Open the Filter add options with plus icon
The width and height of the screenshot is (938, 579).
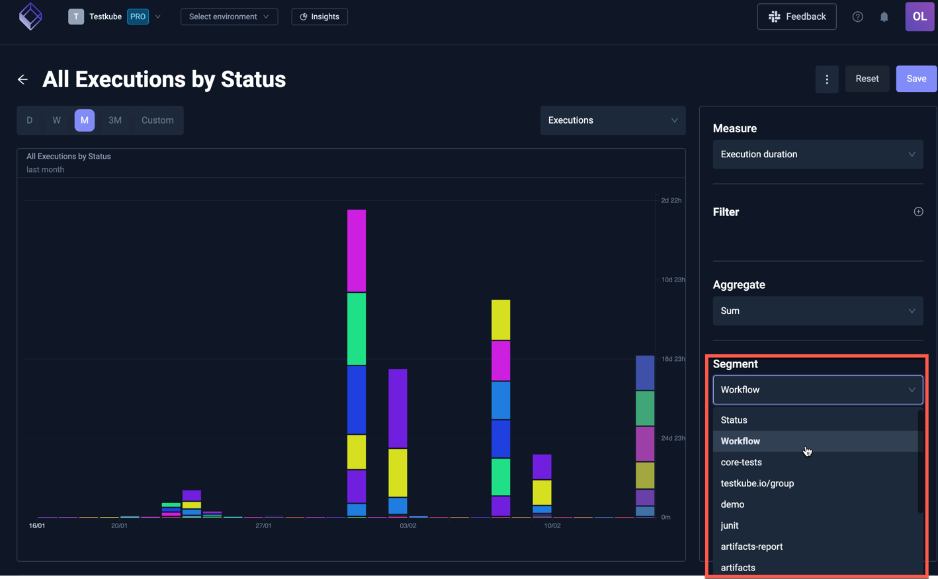click(918, 212)
